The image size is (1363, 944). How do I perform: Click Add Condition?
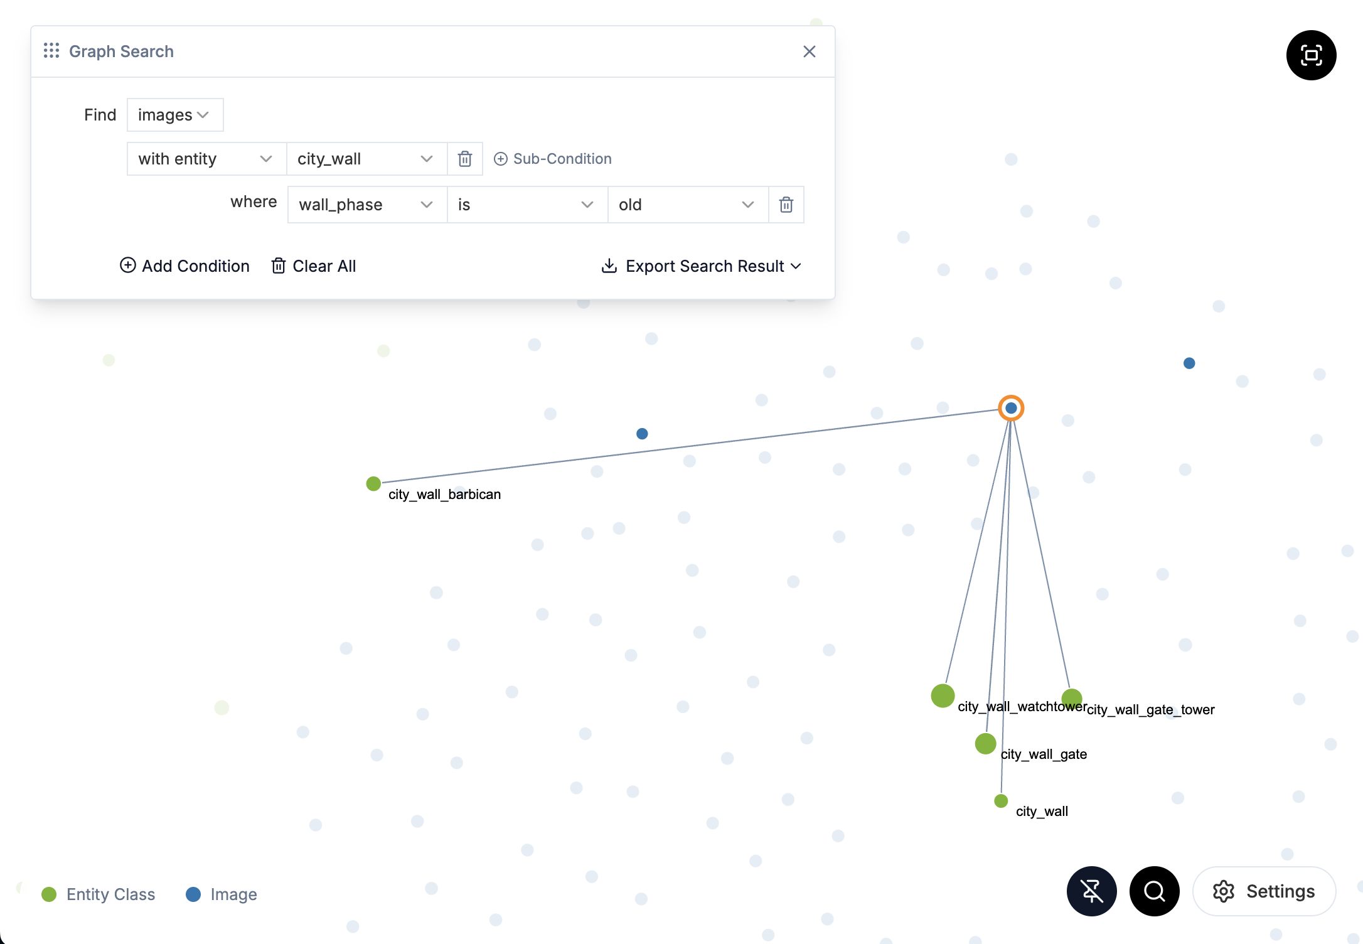pyautogui.click(x=184, y=265)
